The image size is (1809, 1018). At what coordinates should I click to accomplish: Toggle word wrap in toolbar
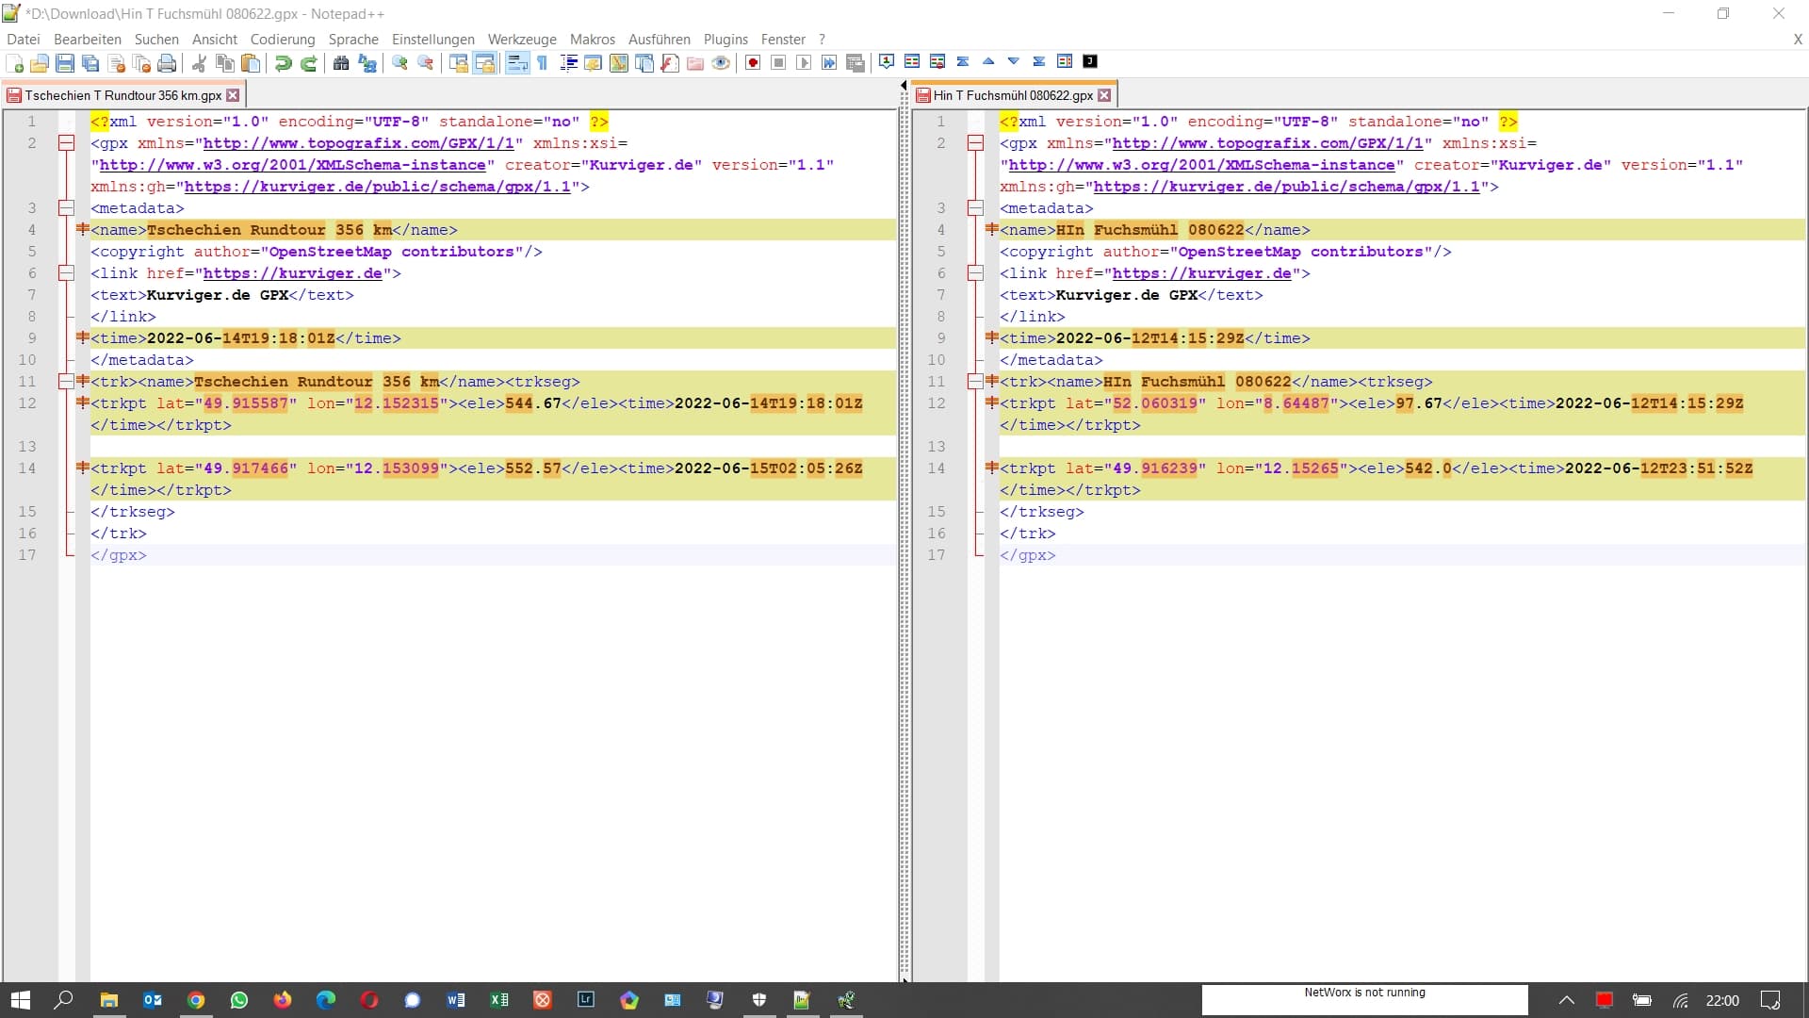[x=517, y=63]
